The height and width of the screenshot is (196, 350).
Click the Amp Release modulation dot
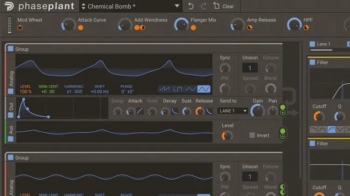[250, 27]
